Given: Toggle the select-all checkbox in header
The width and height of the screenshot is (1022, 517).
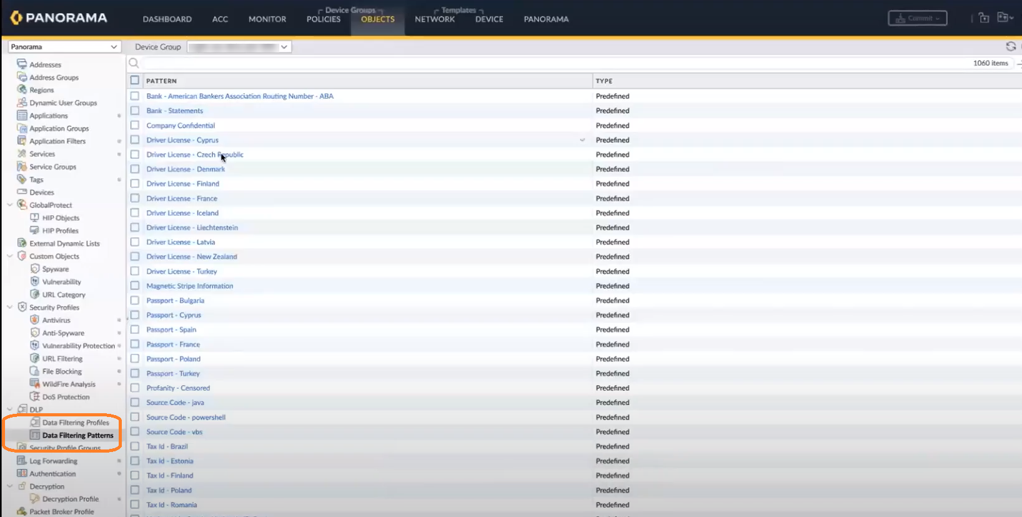Looking at the screenshot, I should click(135, 80).
